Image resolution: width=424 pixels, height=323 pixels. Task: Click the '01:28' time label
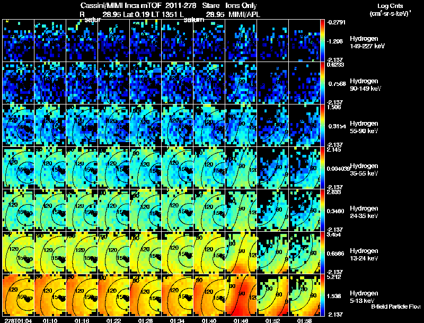[145, 320]
